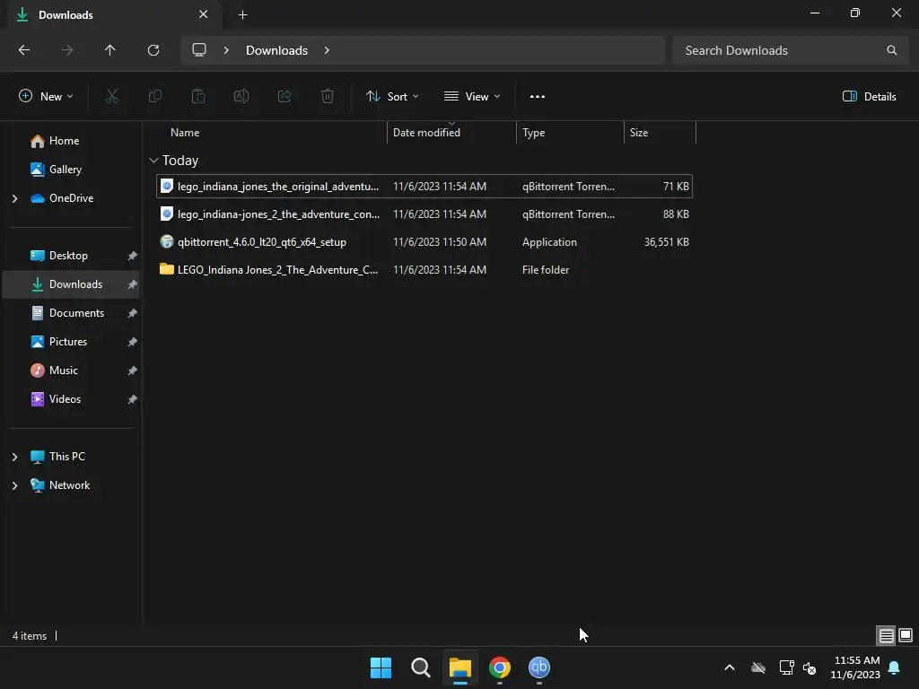
Task: Click the Share toolbar icon
Action: point(284,97)
